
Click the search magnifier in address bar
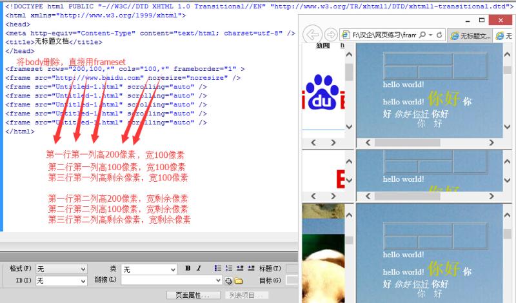(424, 34)
